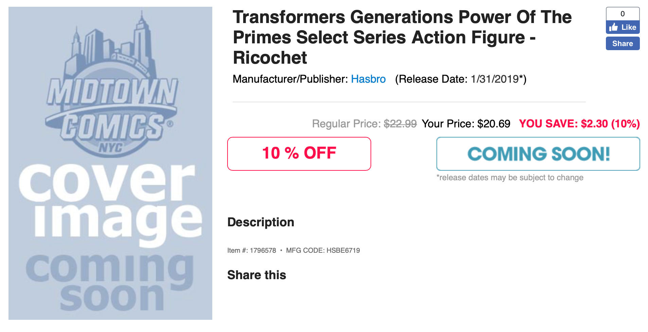Click the release dates subject to change note
Screen dimensions: 648x332
tap(510, 178)
